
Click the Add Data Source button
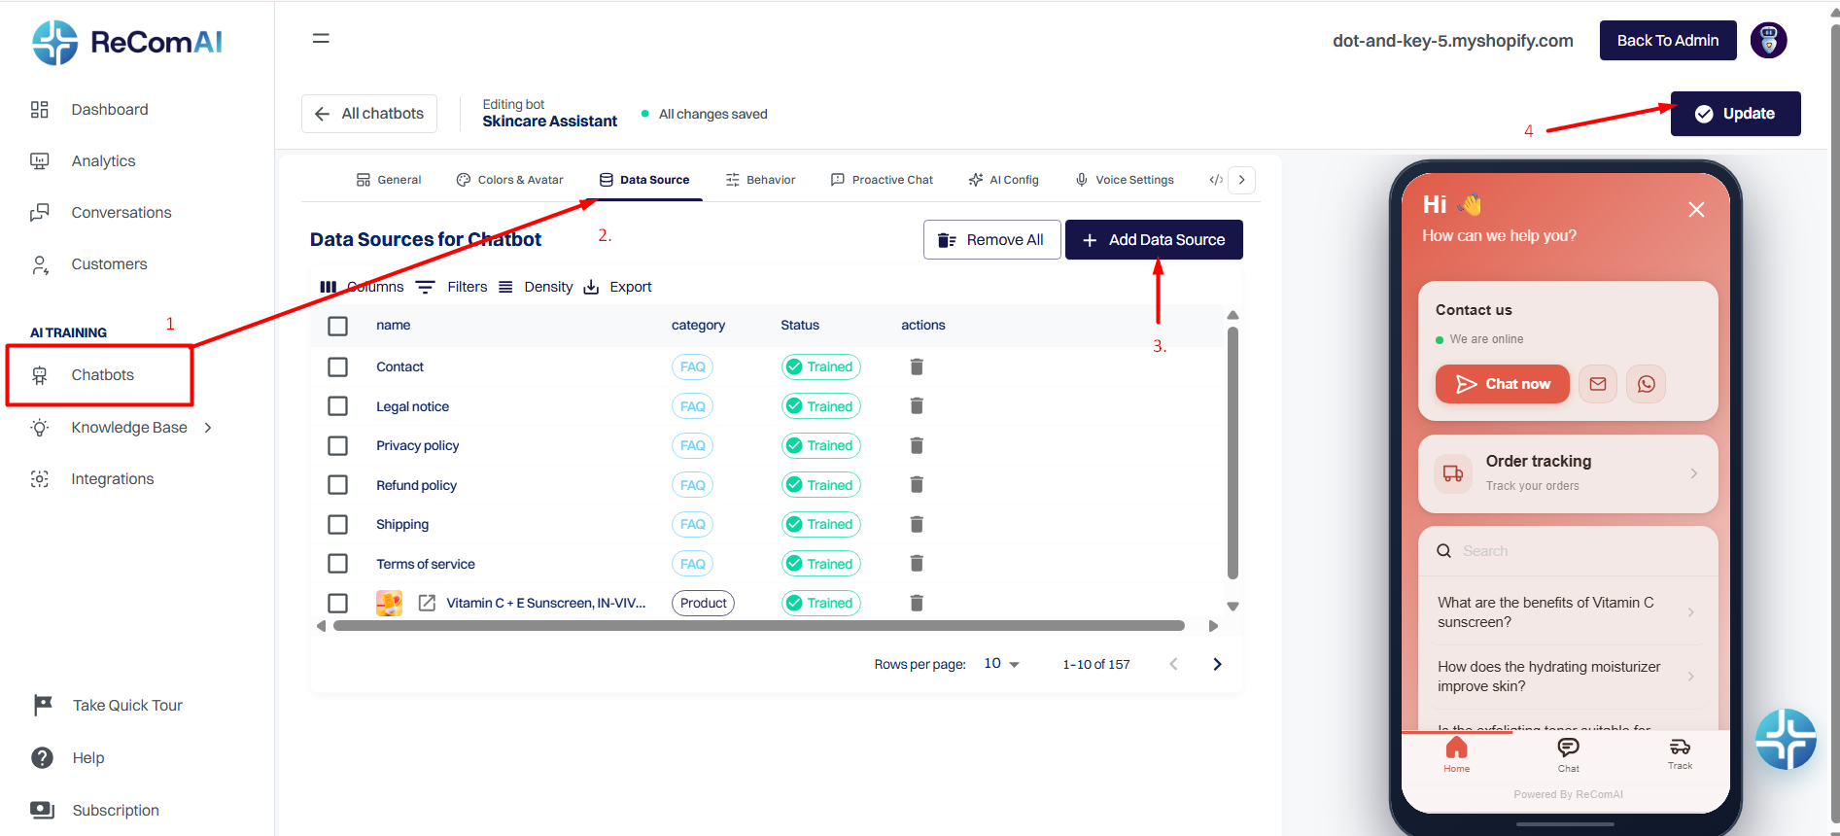tap(1154, 240)
